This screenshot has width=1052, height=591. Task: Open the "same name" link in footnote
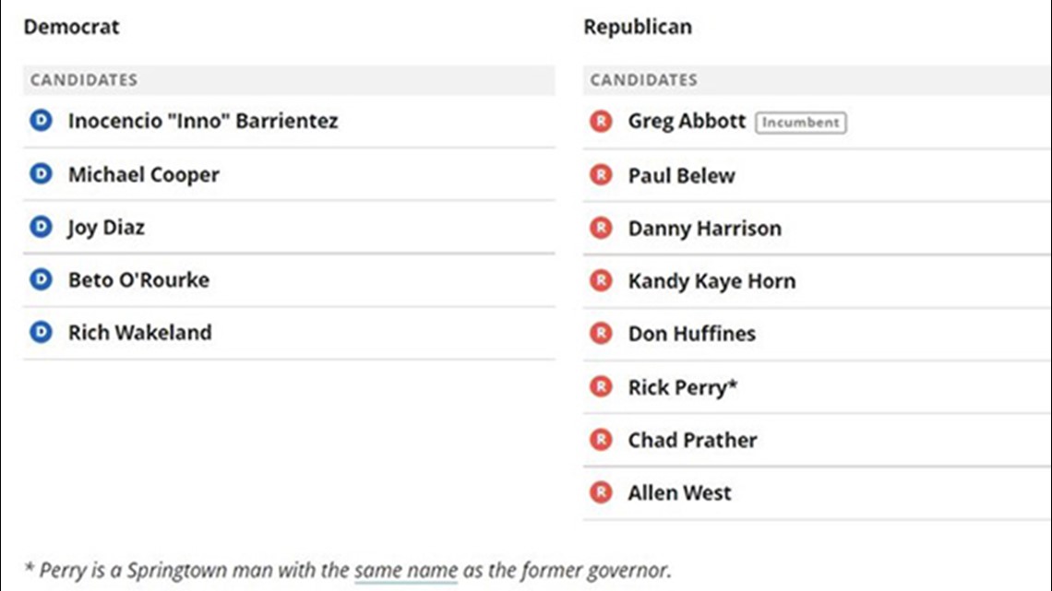(406, 570)
